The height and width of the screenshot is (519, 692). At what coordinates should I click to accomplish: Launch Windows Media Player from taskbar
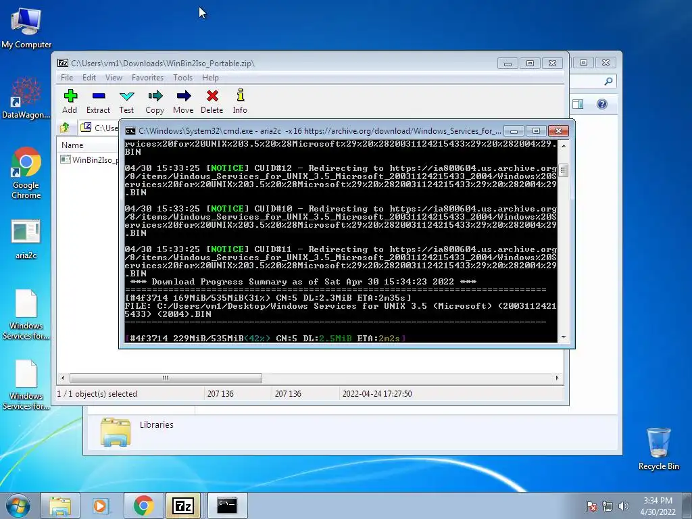(x=100, y=505)
